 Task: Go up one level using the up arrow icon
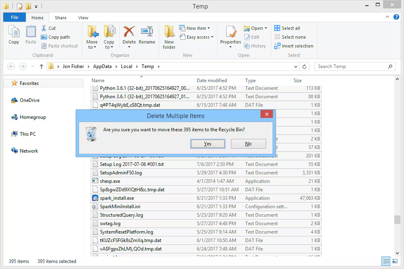coord(42,66)
